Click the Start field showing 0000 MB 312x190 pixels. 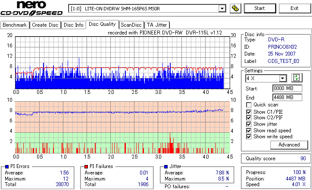[x=287, y=88]
